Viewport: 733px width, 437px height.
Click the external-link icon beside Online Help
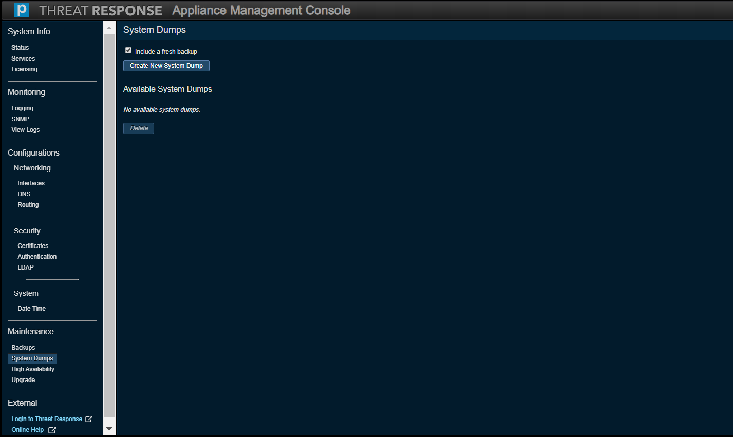(x=52, y=430)
